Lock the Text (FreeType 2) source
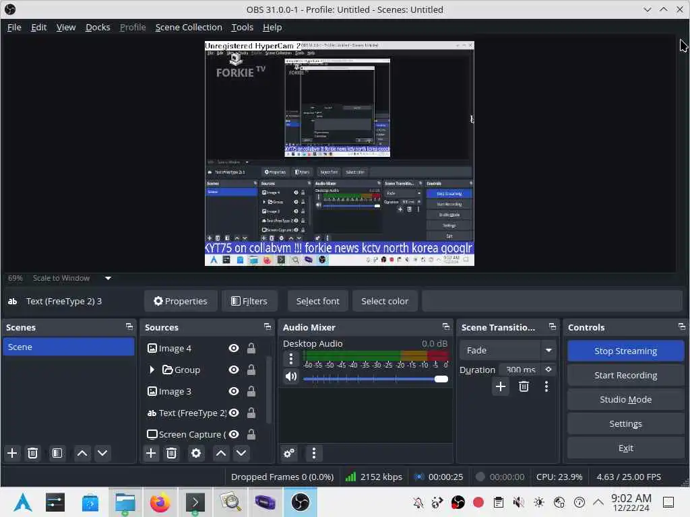This screenshot has width=690, height=517. click(251, 413)
